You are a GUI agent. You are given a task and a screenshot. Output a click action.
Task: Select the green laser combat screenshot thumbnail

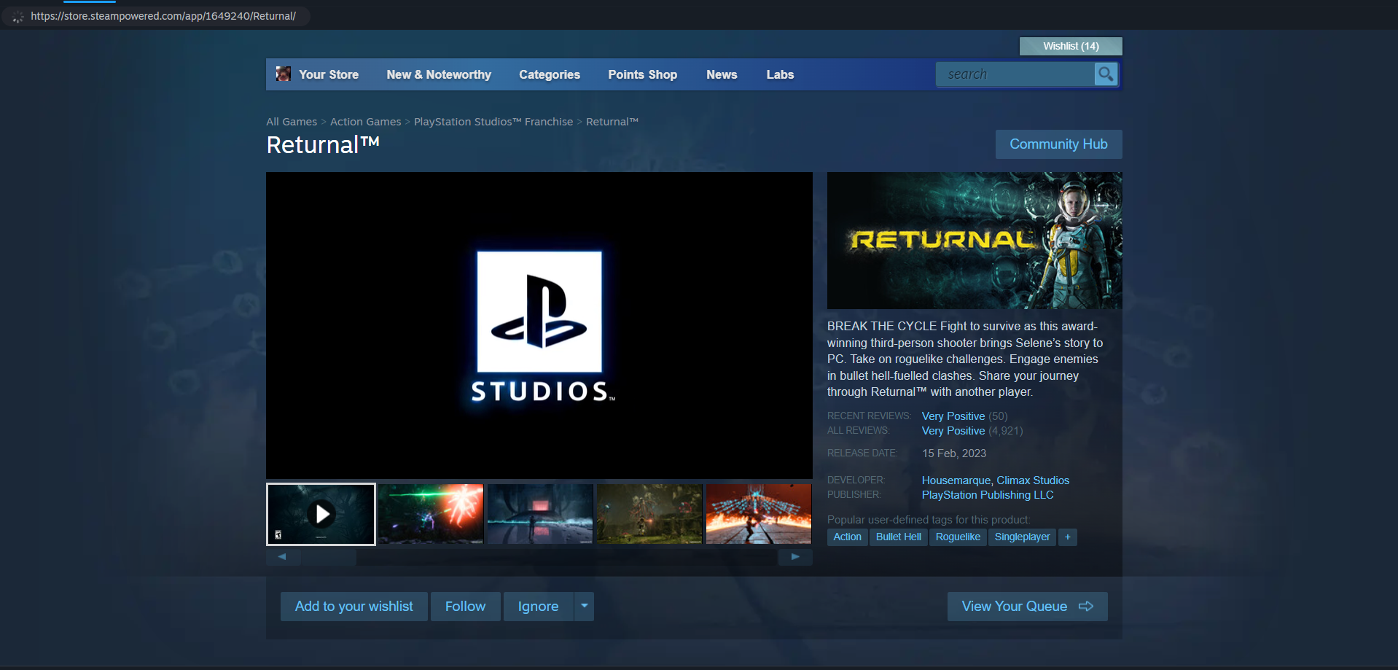click(431, 514)
